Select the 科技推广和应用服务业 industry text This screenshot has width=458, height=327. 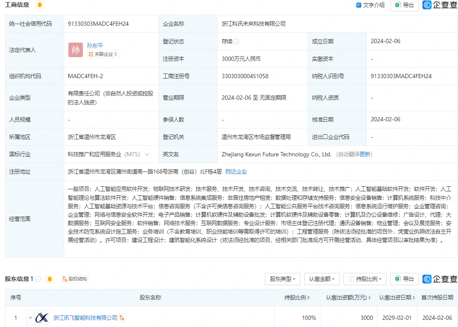94,154
